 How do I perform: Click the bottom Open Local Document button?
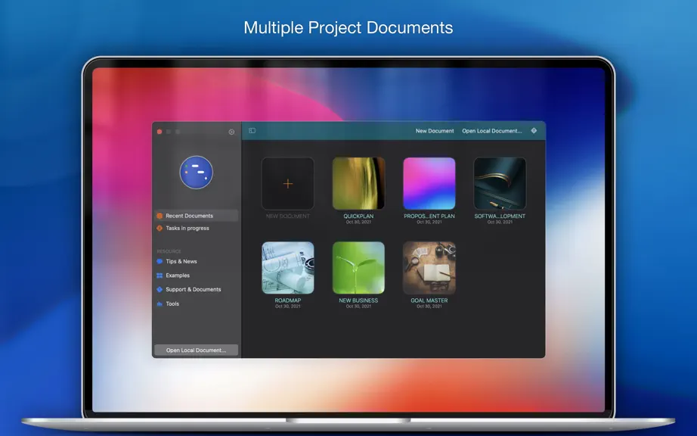pyautogui.click(x=196, y=350)
